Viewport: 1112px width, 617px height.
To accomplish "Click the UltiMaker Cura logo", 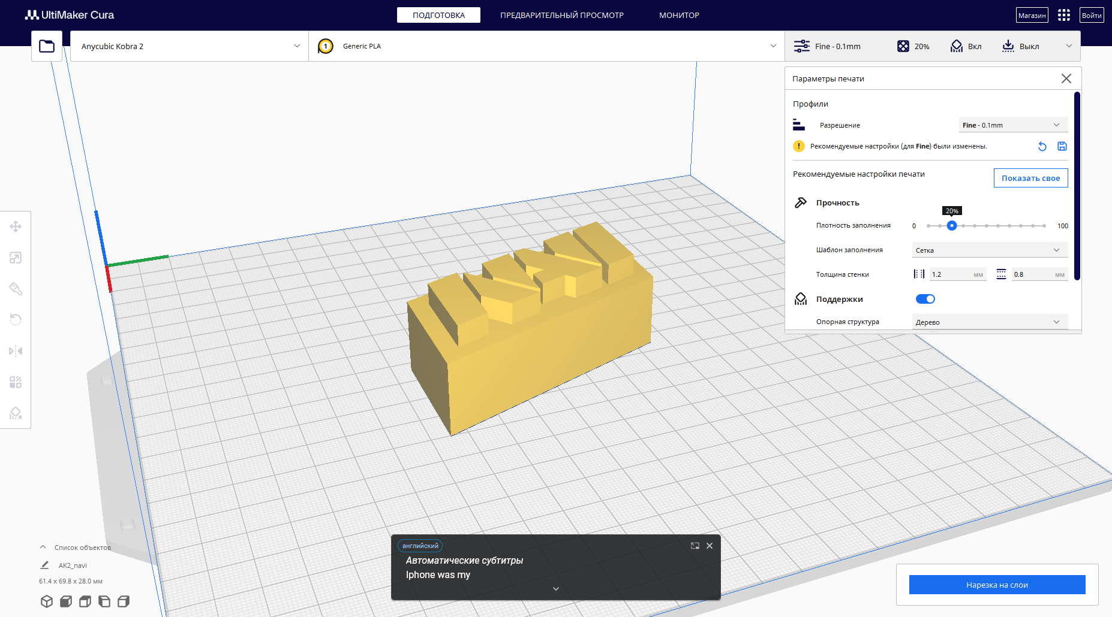I will pos(70,15).
